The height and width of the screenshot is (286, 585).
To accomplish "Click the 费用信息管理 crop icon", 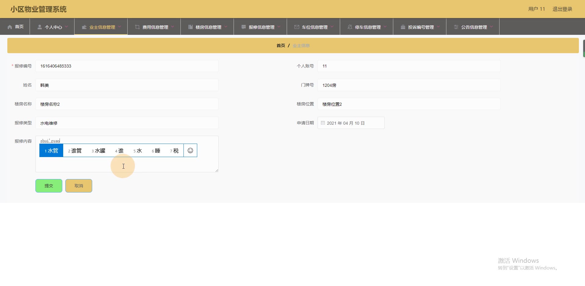I will (137, 27).
